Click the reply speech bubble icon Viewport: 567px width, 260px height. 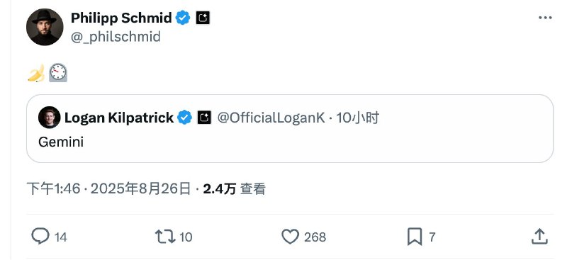coord(40,237)
